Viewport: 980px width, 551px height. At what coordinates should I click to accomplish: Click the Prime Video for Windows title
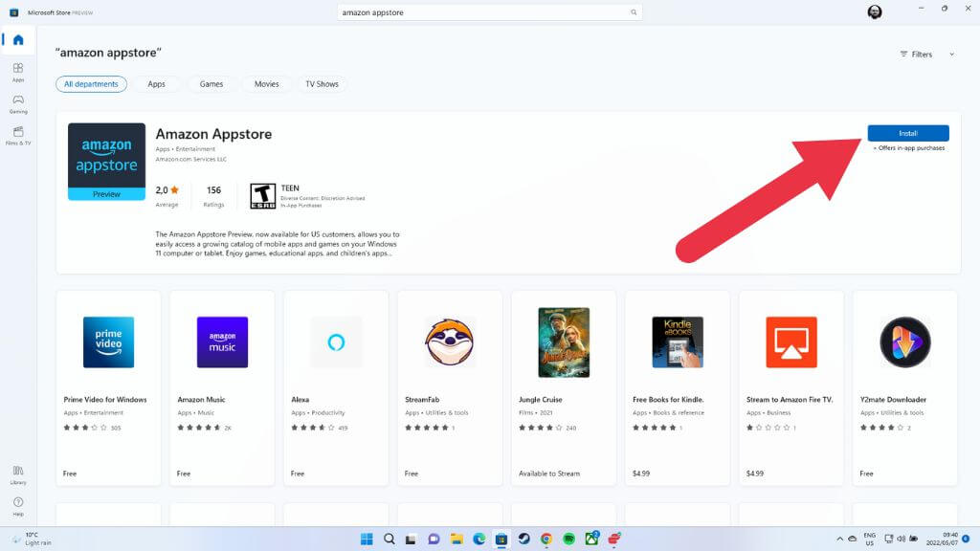[x=105, y=400]
